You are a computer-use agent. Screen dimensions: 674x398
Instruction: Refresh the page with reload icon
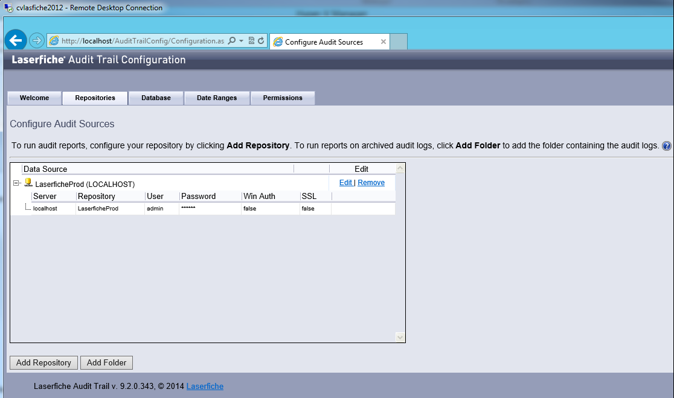click(261, 41)
